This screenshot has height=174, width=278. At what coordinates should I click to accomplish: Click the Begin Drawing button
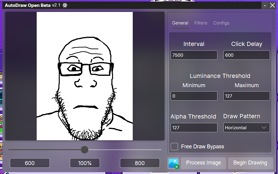(x=250, y=163)
